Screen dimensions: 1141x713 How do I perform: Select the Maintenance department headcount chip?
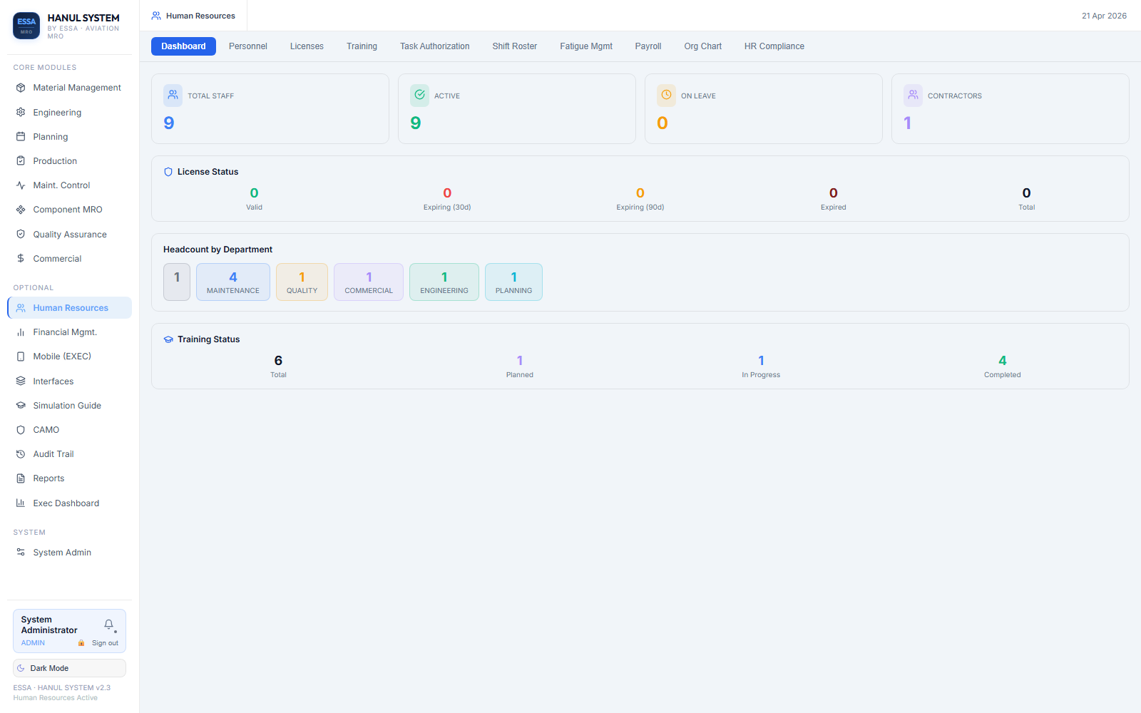[x=233, y=282]
